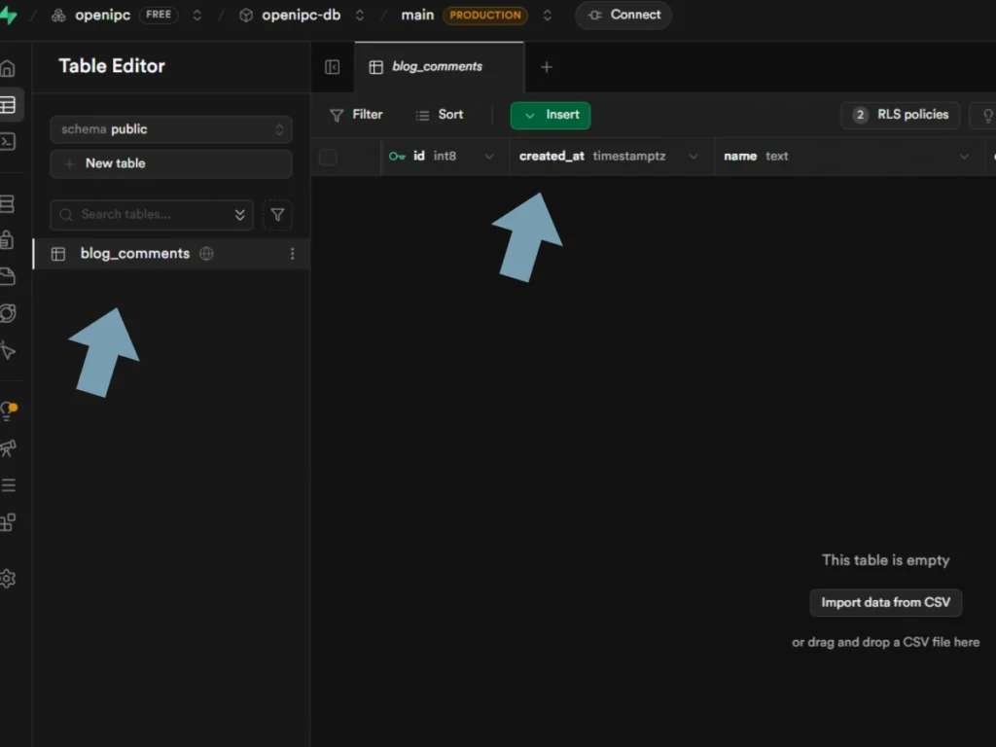Click the Supabase logo icon
Screen dimensions: 996x747
pyautogui.click(x=8, y=16)
